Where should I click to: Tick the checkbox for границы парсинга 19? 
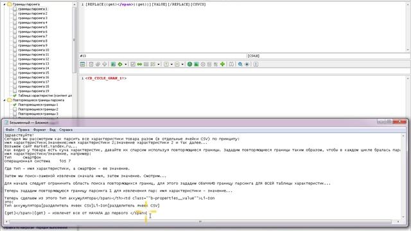pos(15,91)
